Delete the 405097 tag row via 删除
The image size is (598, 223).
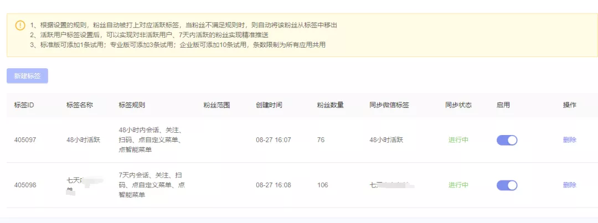[569, 140]
